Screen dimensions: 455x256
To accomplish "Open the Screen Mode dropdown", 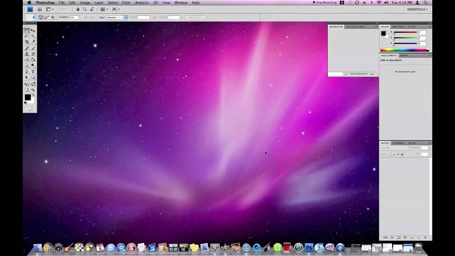I will point(116,9).
